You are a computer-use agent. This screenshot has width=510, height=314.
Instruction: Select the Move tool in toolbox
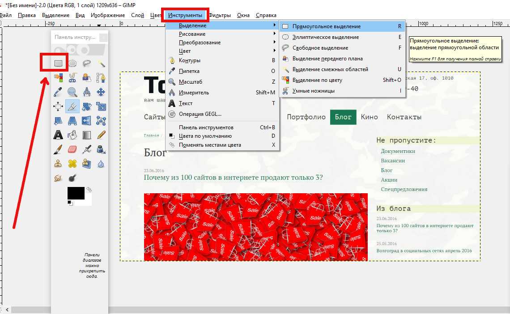tap(101, 92)
